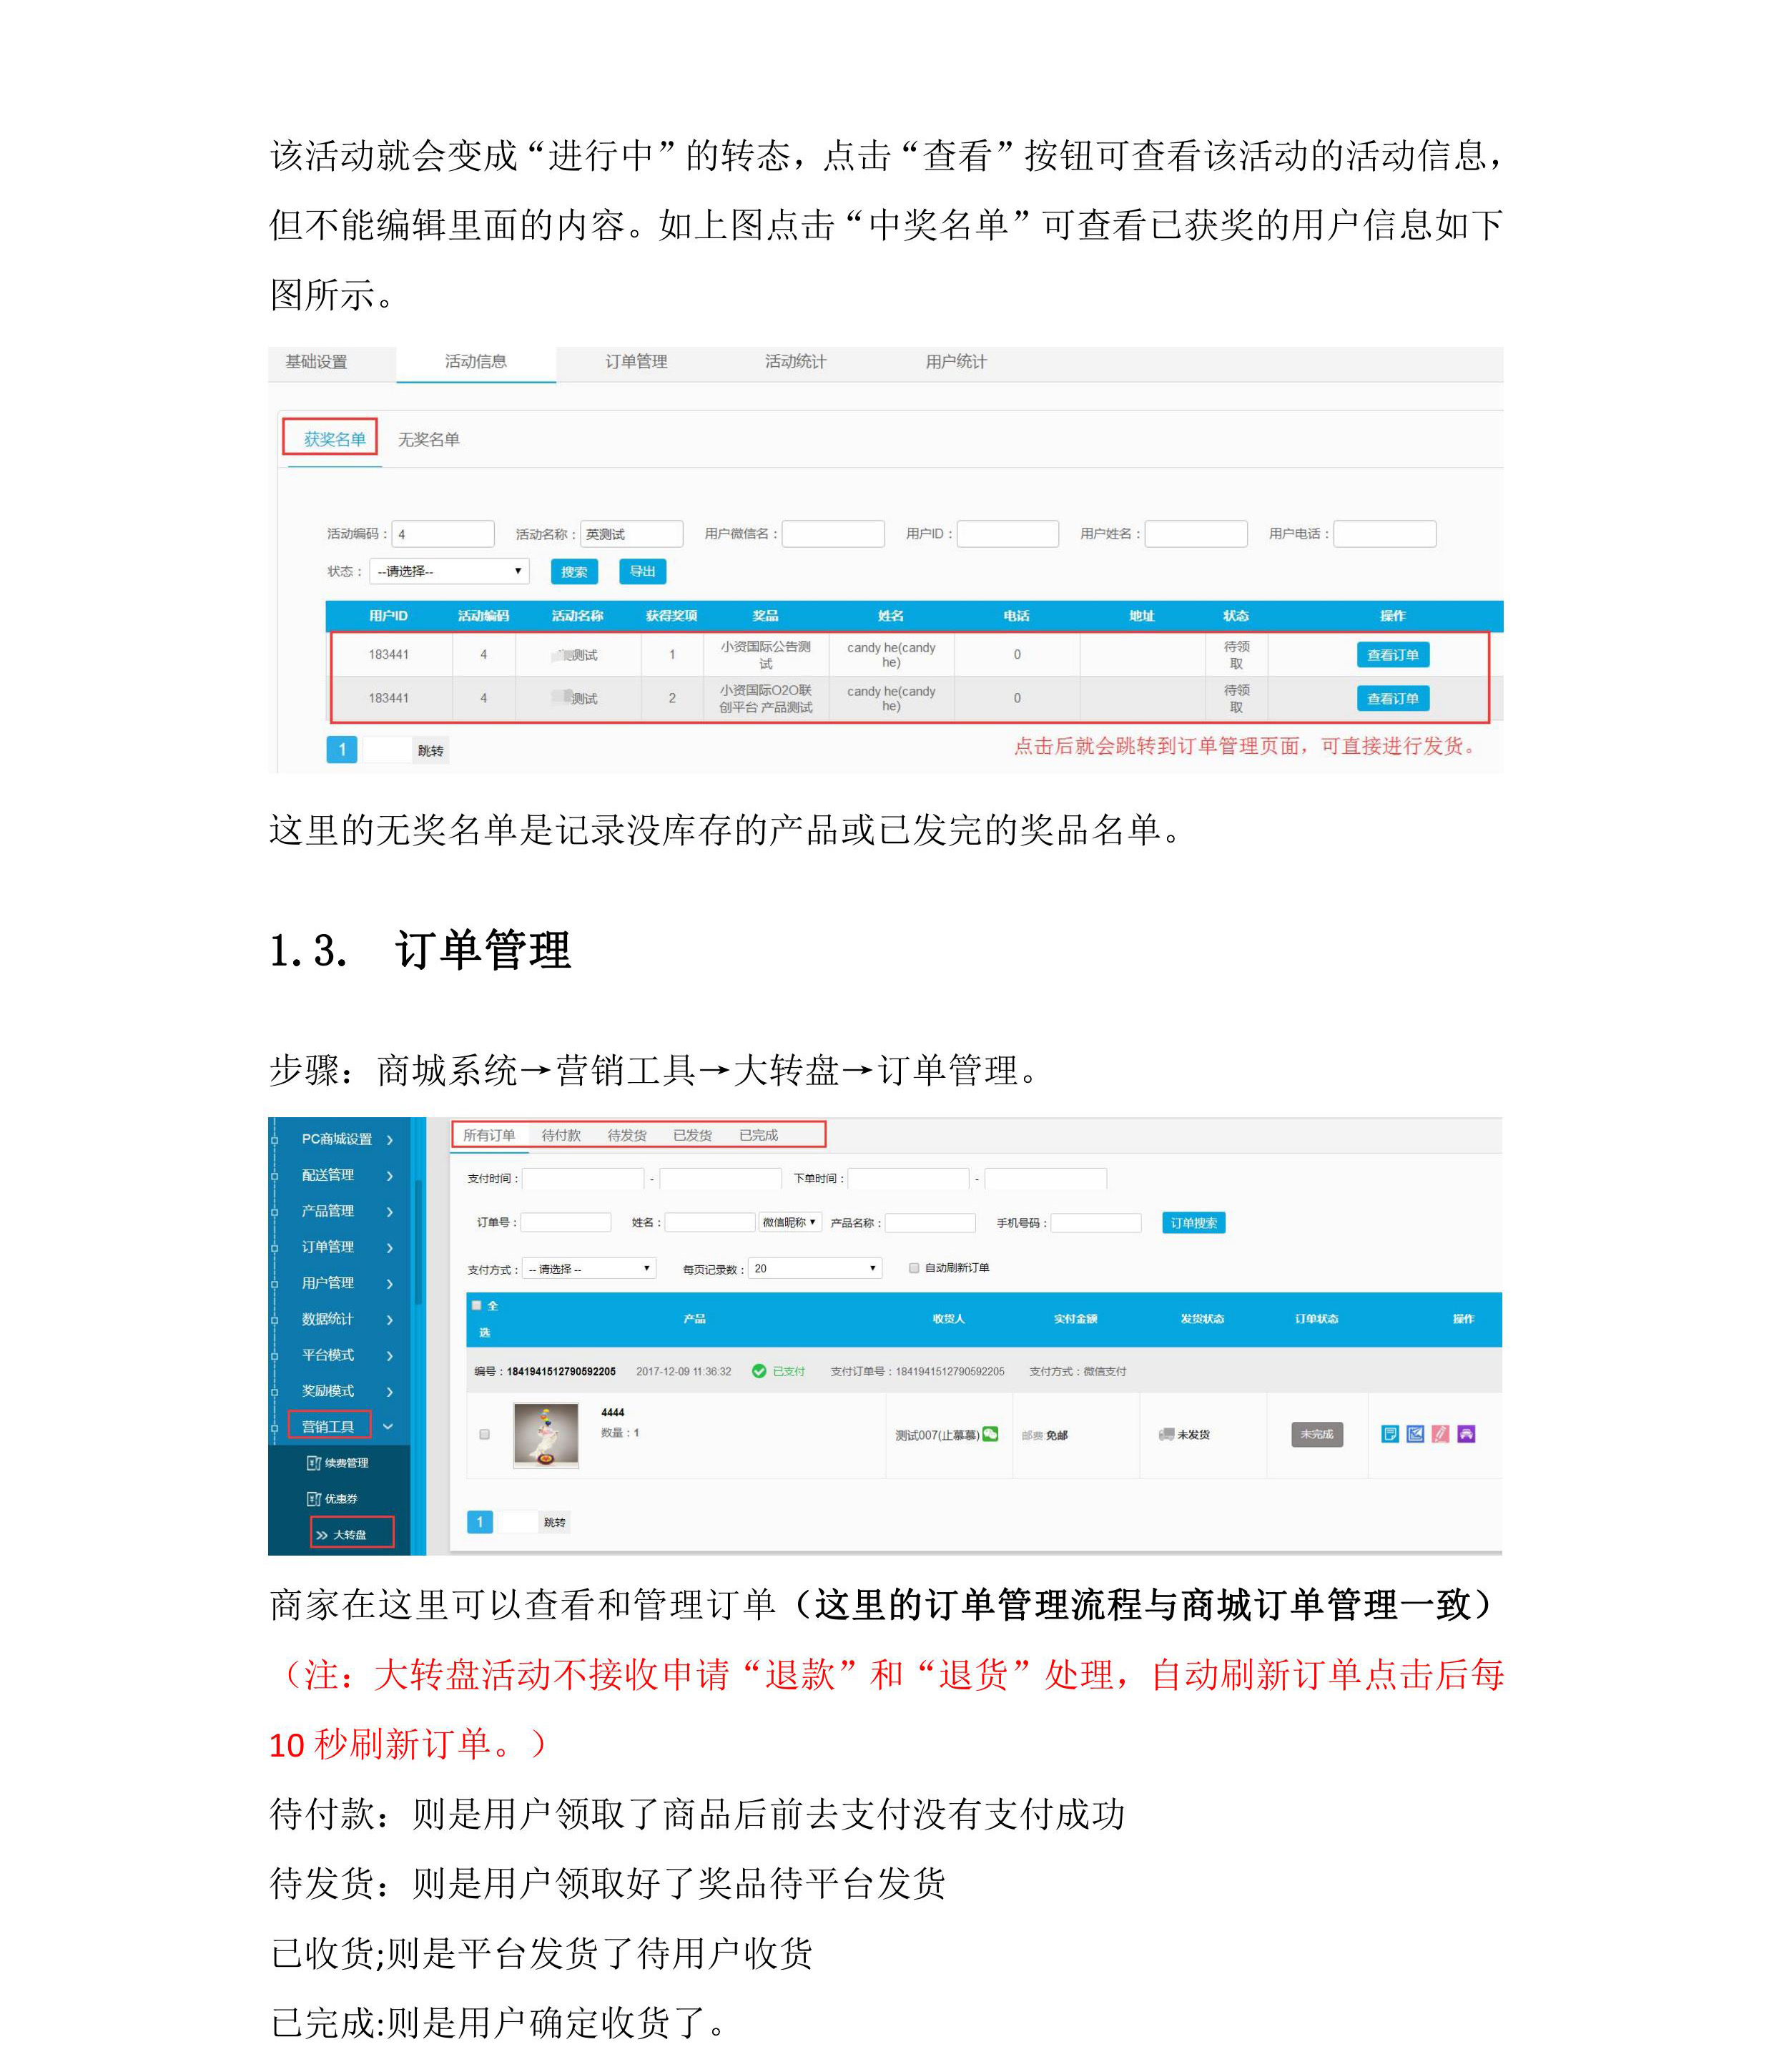
Task: Switch to the 用户统计 tab
Action: [956, 362]
